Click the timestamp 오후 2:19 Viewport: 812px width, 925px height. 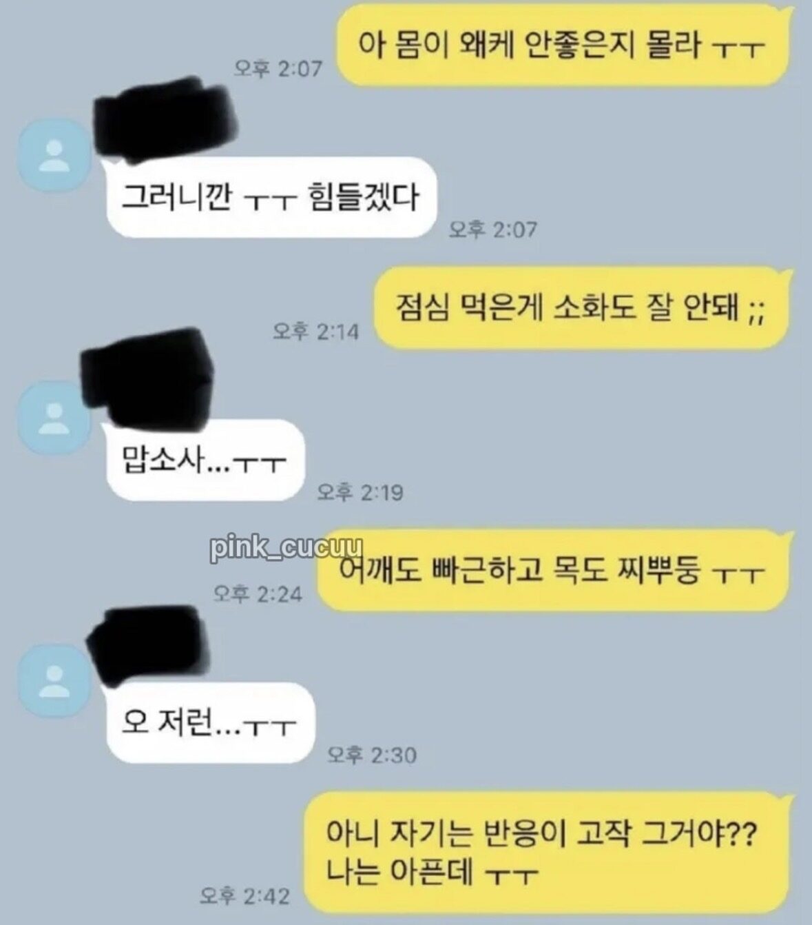(360, 492)
